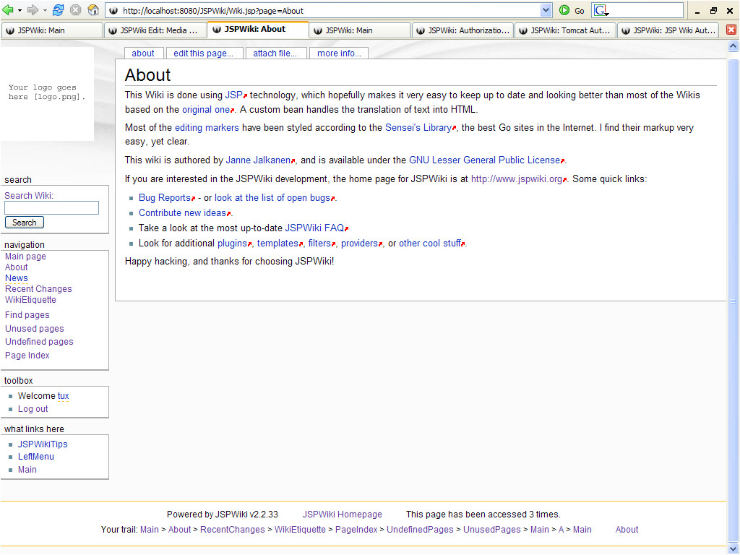
Task: Open forward history dropdown arrow
Action: pyautogui.click(x=45, y=10)
